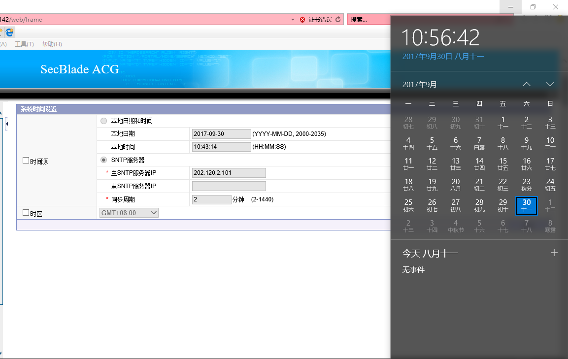568x359 pixels.
Task: Add an event with the plus icon
Action: point(554,253)
